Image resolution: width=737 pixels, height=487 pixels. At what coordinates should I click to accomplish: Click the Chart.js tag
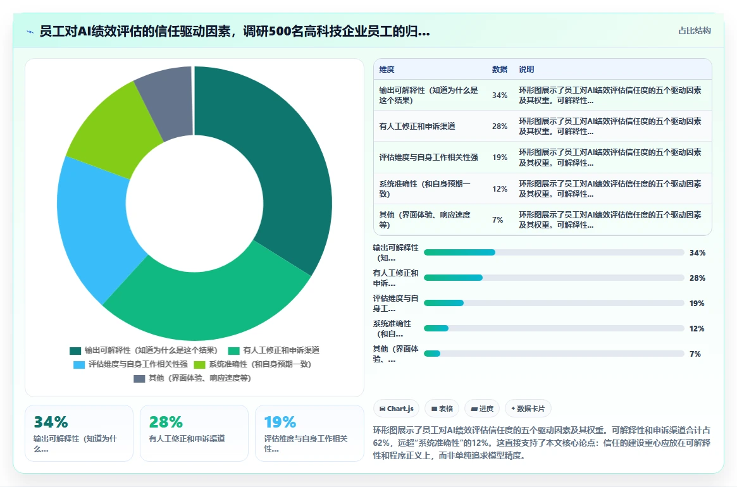coord(396,409)
